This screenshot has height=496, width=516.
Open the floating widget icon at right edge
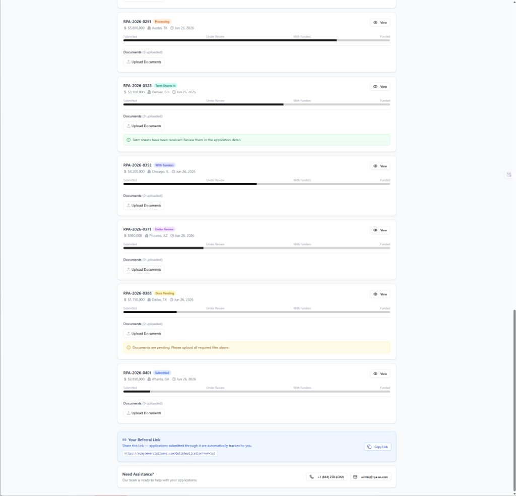pyautogui.click(x=509, y=174)
